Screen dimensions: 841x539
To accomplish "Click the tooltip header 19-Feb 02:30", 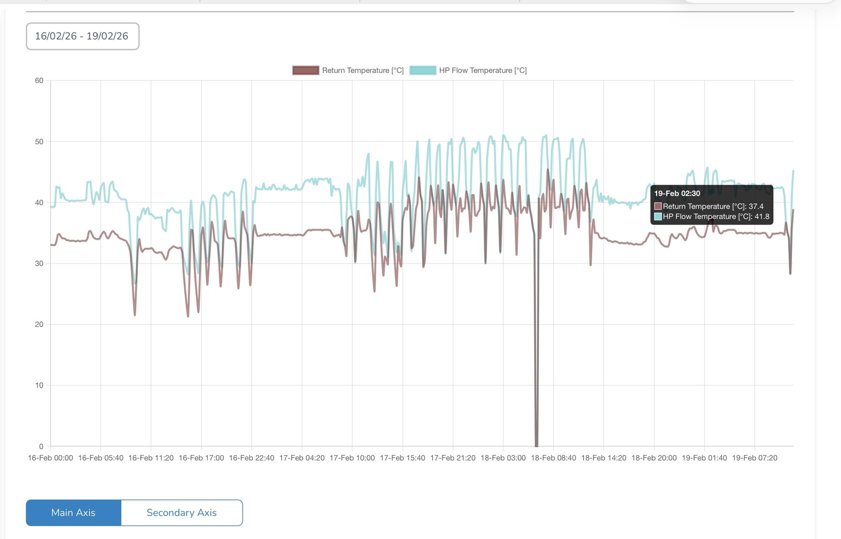I will pyautogui.click(x=677, y=194).
